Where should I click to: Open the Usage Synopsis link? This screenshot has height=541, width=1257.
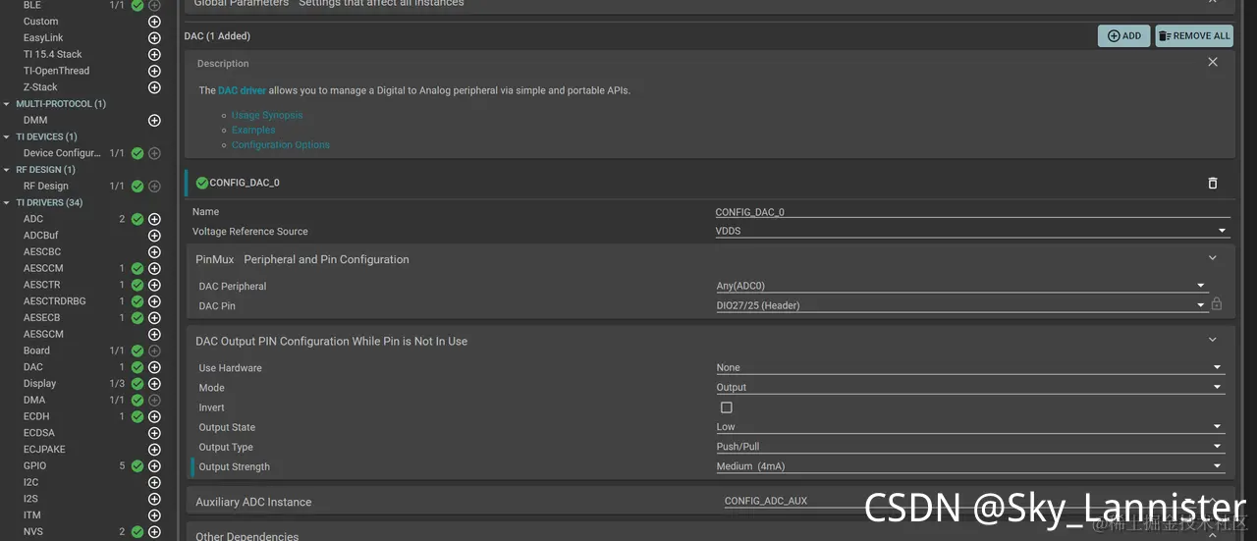click(x=267, y=115)
